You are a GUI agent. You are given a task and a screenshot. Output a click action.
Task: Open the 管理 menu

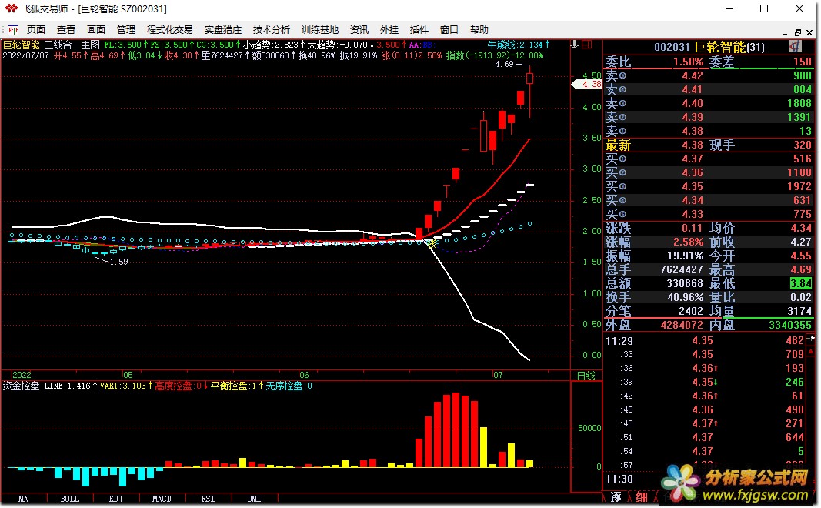point(125,30)
